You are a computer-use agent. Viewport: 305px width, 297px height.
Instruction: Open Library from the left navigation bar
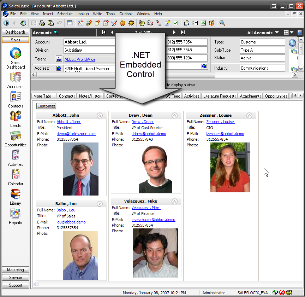click(16, 197)
